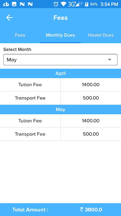This screenshot has height=216, width=121.
Task: Tap the back arrow icon
Action: click(x=9, y=18)
